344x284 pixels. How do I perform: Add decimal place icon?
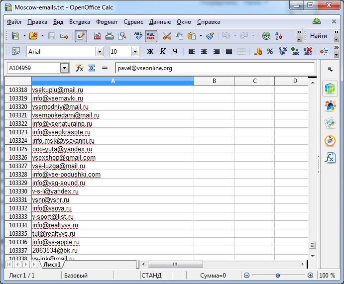pyautogui.click(x=295, y=52)
